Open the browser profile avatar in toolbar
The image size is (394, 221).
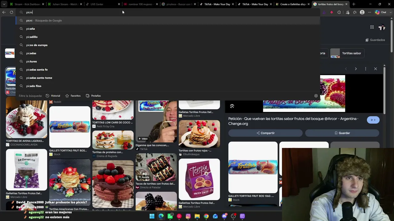point(362,12)
